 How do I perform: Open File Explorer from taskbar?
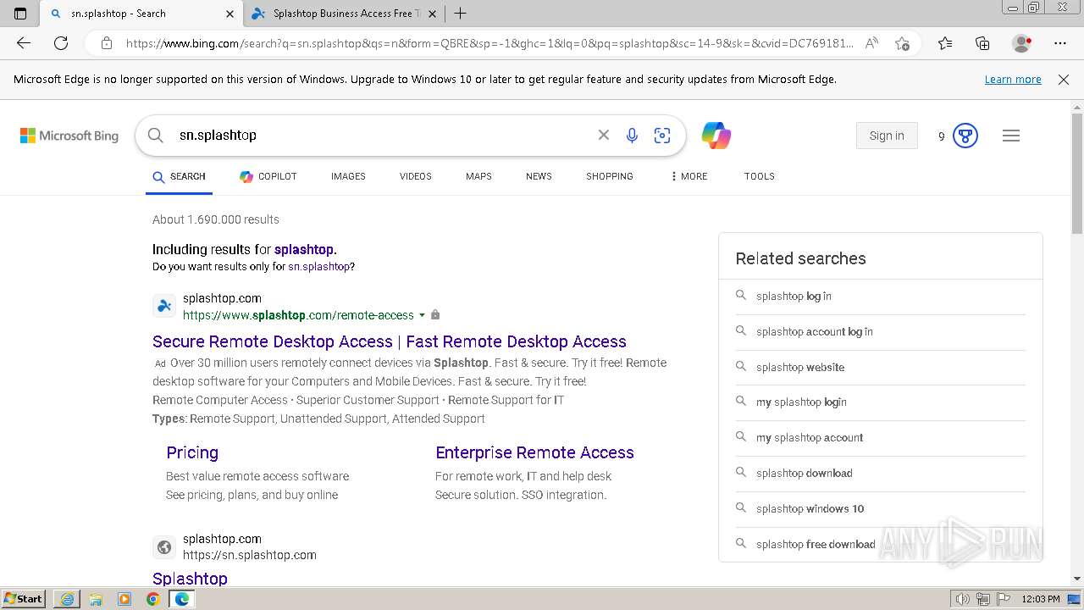click(x=96, y=599)
